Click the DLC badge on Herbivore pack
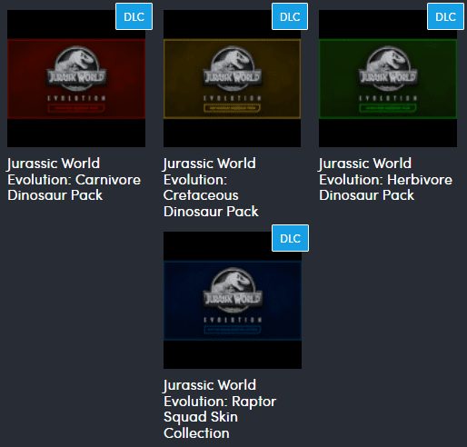The height and width of the screenshot is (447, 467). click(x=445, y=16)
